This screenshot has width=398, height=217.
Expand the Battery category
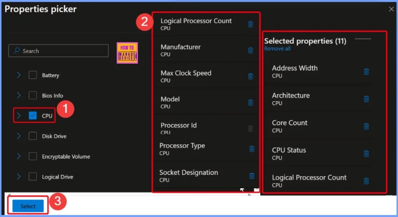(x=19, y=75)
